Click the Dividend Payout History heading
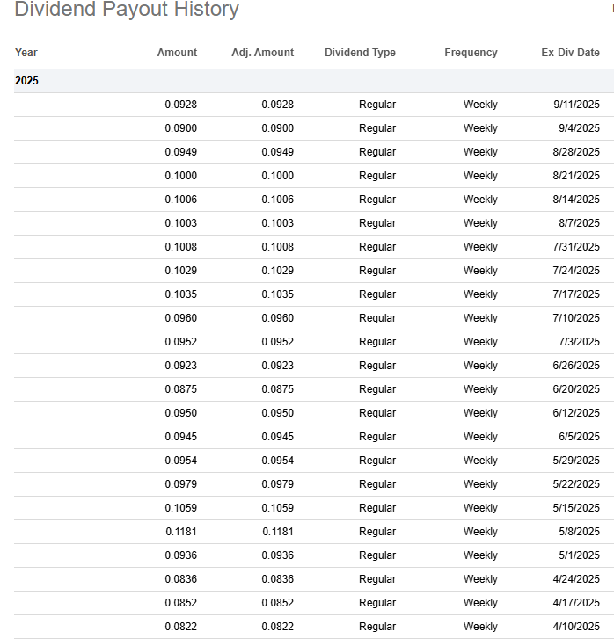This screenshot has height=639, width=614. click(x=127, y=11)
